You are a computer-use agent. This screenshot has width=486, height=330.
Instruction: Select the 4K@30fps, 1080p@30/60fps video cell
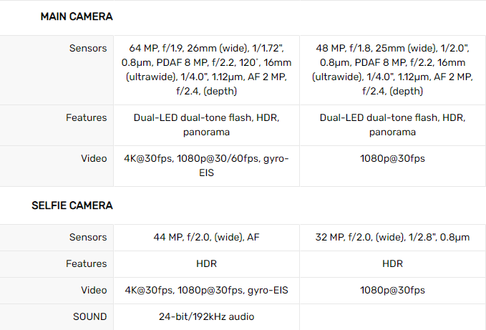pos(206,165)
